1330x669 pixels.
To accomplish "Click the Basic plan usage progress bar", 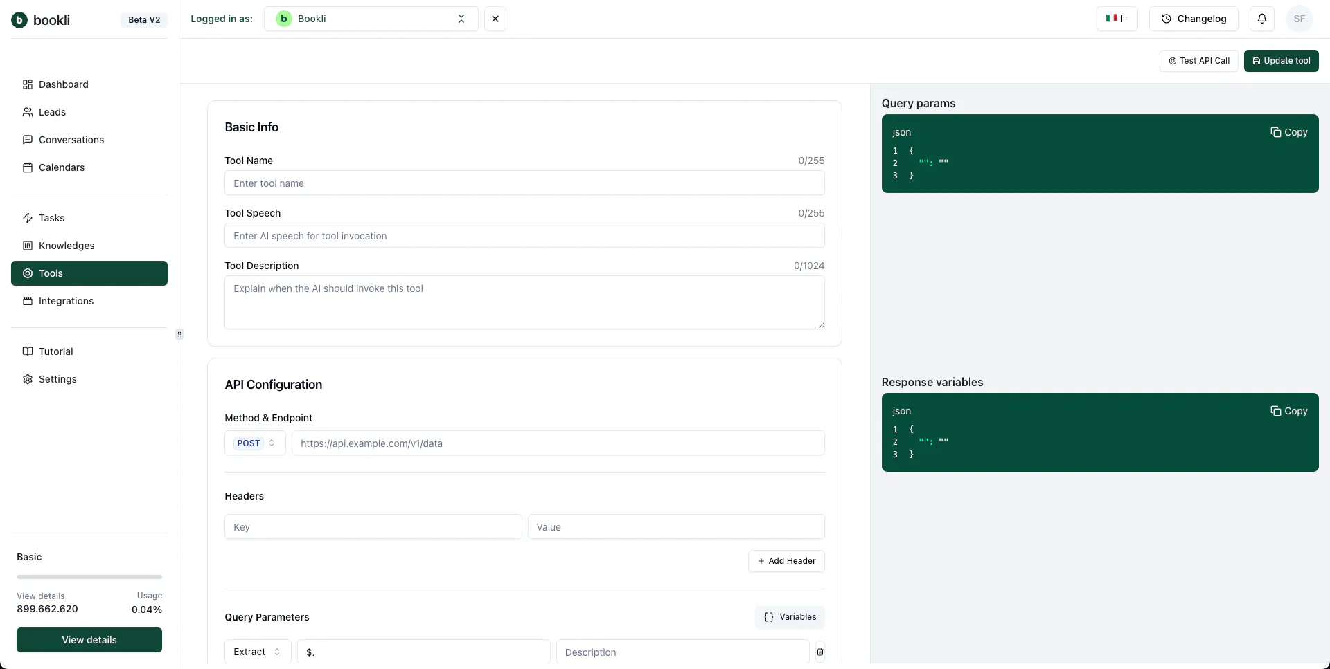I will tap(89, 577).
